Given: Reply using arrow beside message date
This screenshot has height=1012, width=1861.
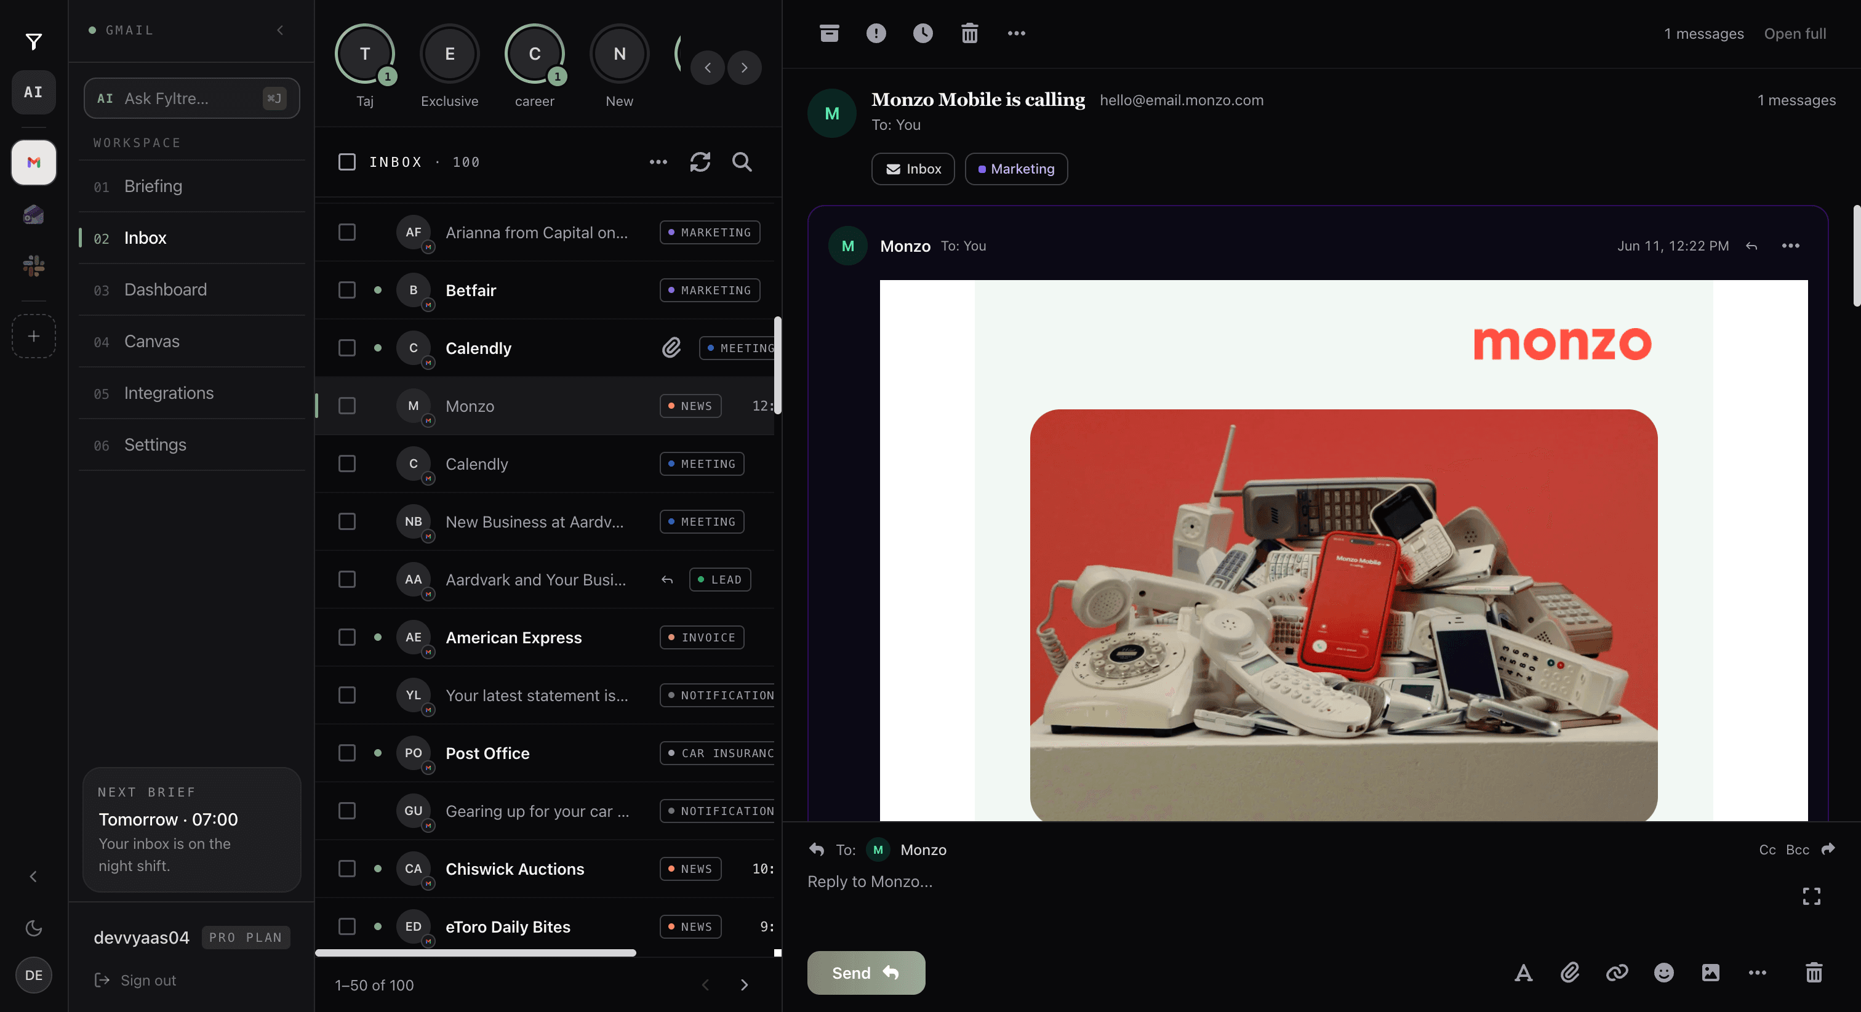Looking at the screenshot, I should click(x=1751, y=246).
